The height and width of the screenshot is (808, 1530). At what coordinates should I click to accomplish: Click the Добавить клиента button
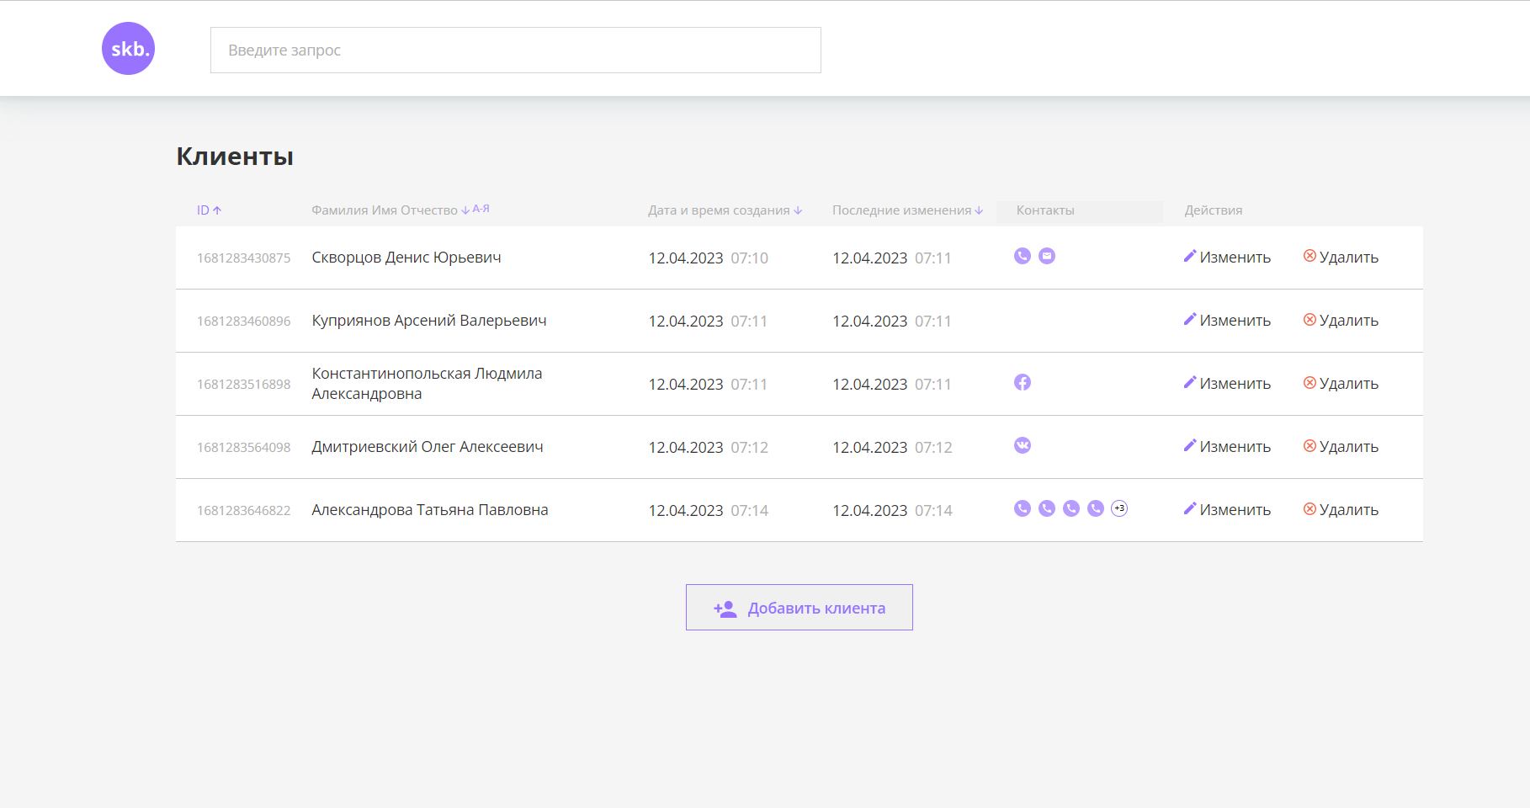(798, 607)
